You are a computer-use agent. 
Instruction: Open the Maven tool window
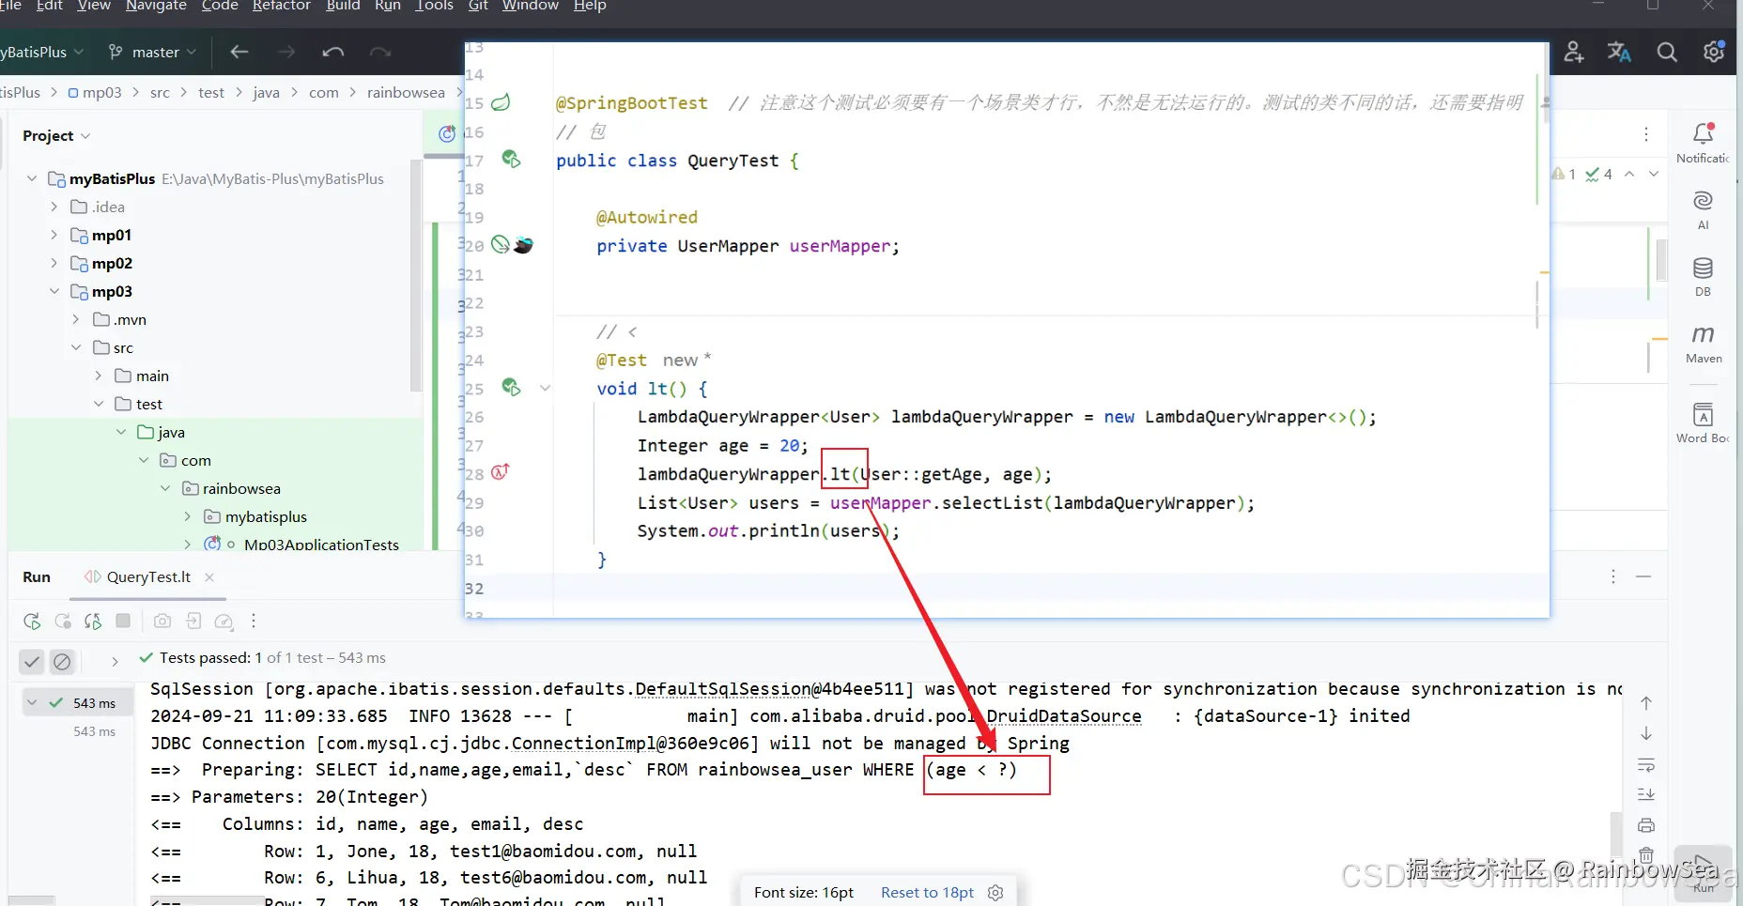point(1704,344)
